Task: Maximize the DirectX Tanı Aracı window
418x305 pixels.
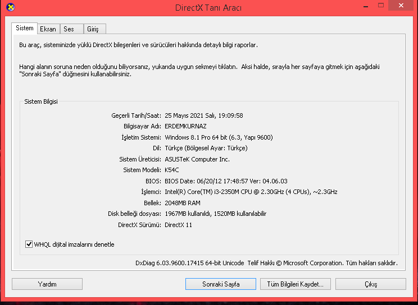Action: point(381,6)
